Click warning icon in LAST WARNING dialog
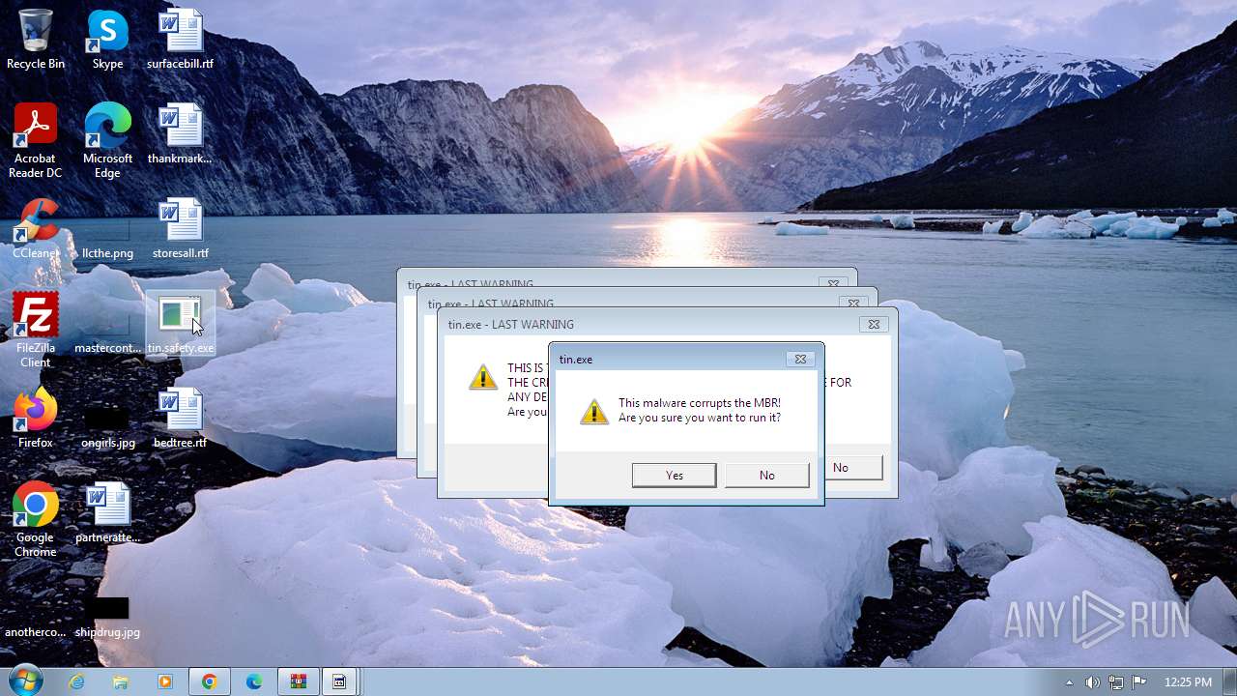 tap(483, 376)
